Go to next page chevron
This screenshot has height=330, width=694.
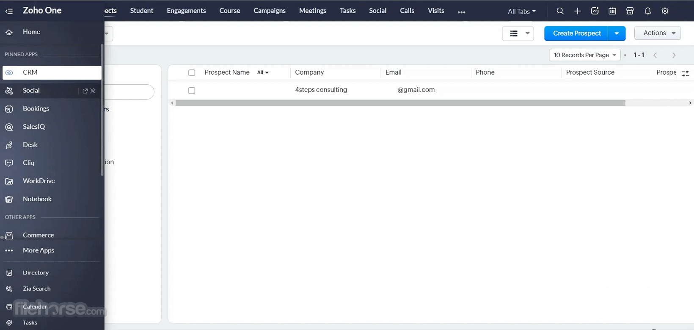pyautogui.click(x=674, y=55)
